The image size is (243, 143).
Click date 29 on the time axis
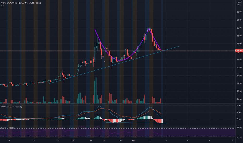pos(120,141)
